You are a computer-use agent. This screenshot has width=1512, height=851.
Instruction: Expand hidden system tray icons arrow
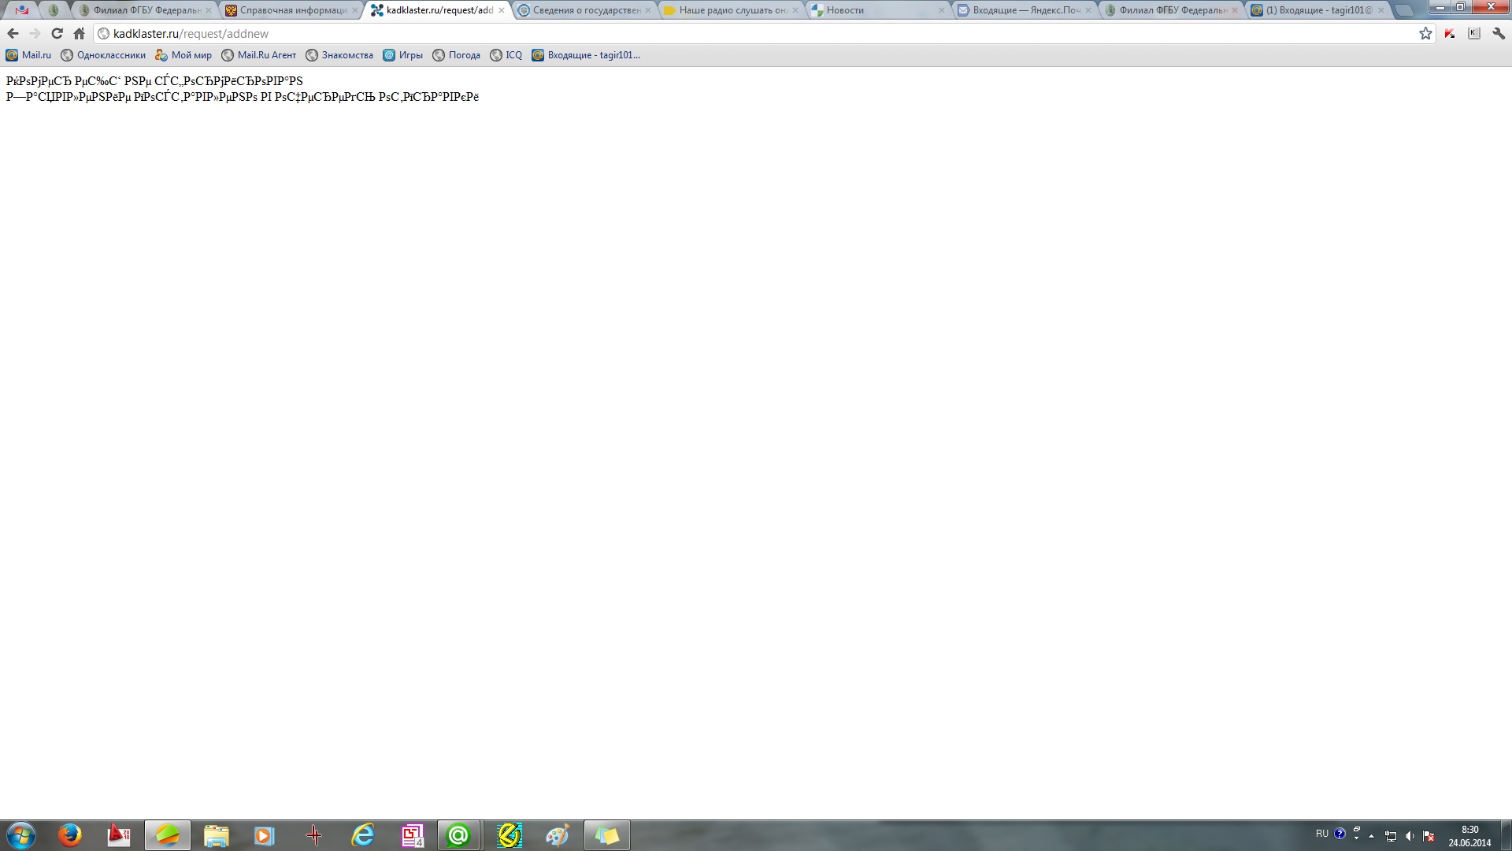pyautogui.click(x=1372, y=836)
